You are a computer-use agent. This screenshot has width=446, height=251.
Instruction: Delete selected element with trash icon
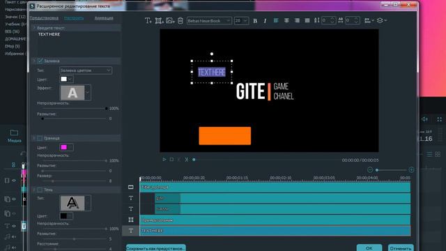click(180, 20)
